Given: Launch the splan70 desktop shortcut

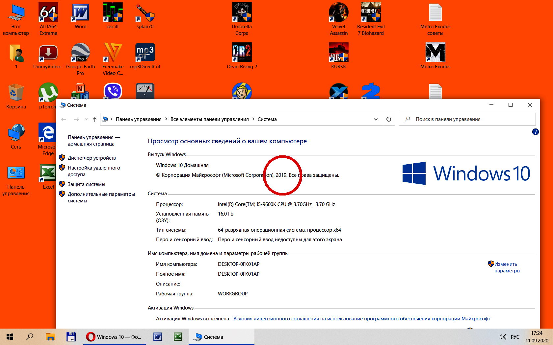Looking at the screenshot, I should click(x=145, y=16).
